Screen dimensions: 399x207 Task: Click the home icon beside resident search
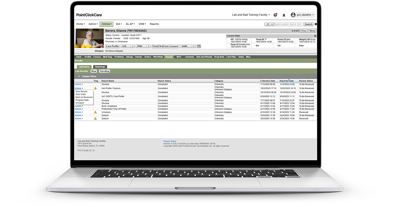(x=268, y=24)
